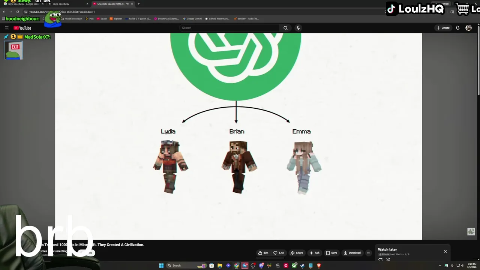
Task: Open the DreamHack Atlanta bookmark
Action: click(166, 19)
